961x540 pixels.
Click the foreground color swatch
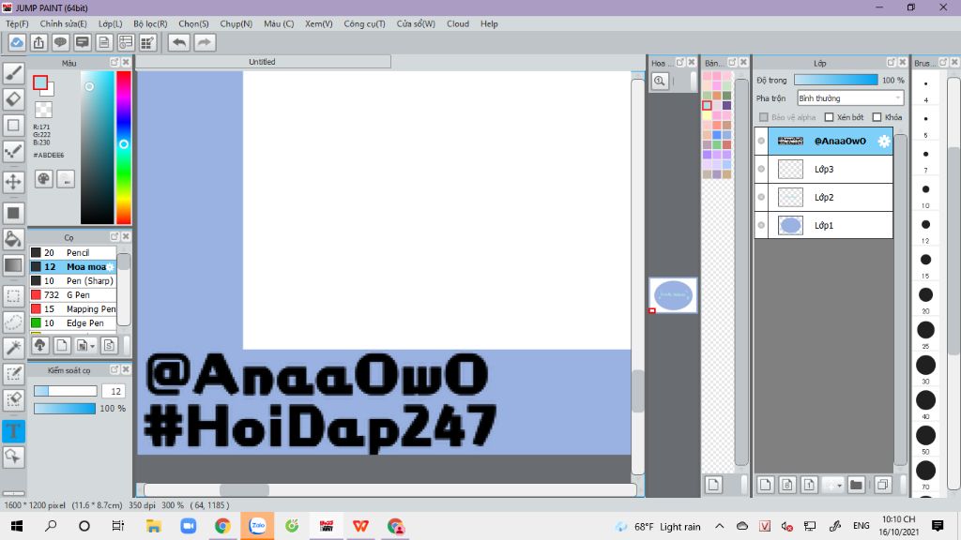click(x=40, y=82)
